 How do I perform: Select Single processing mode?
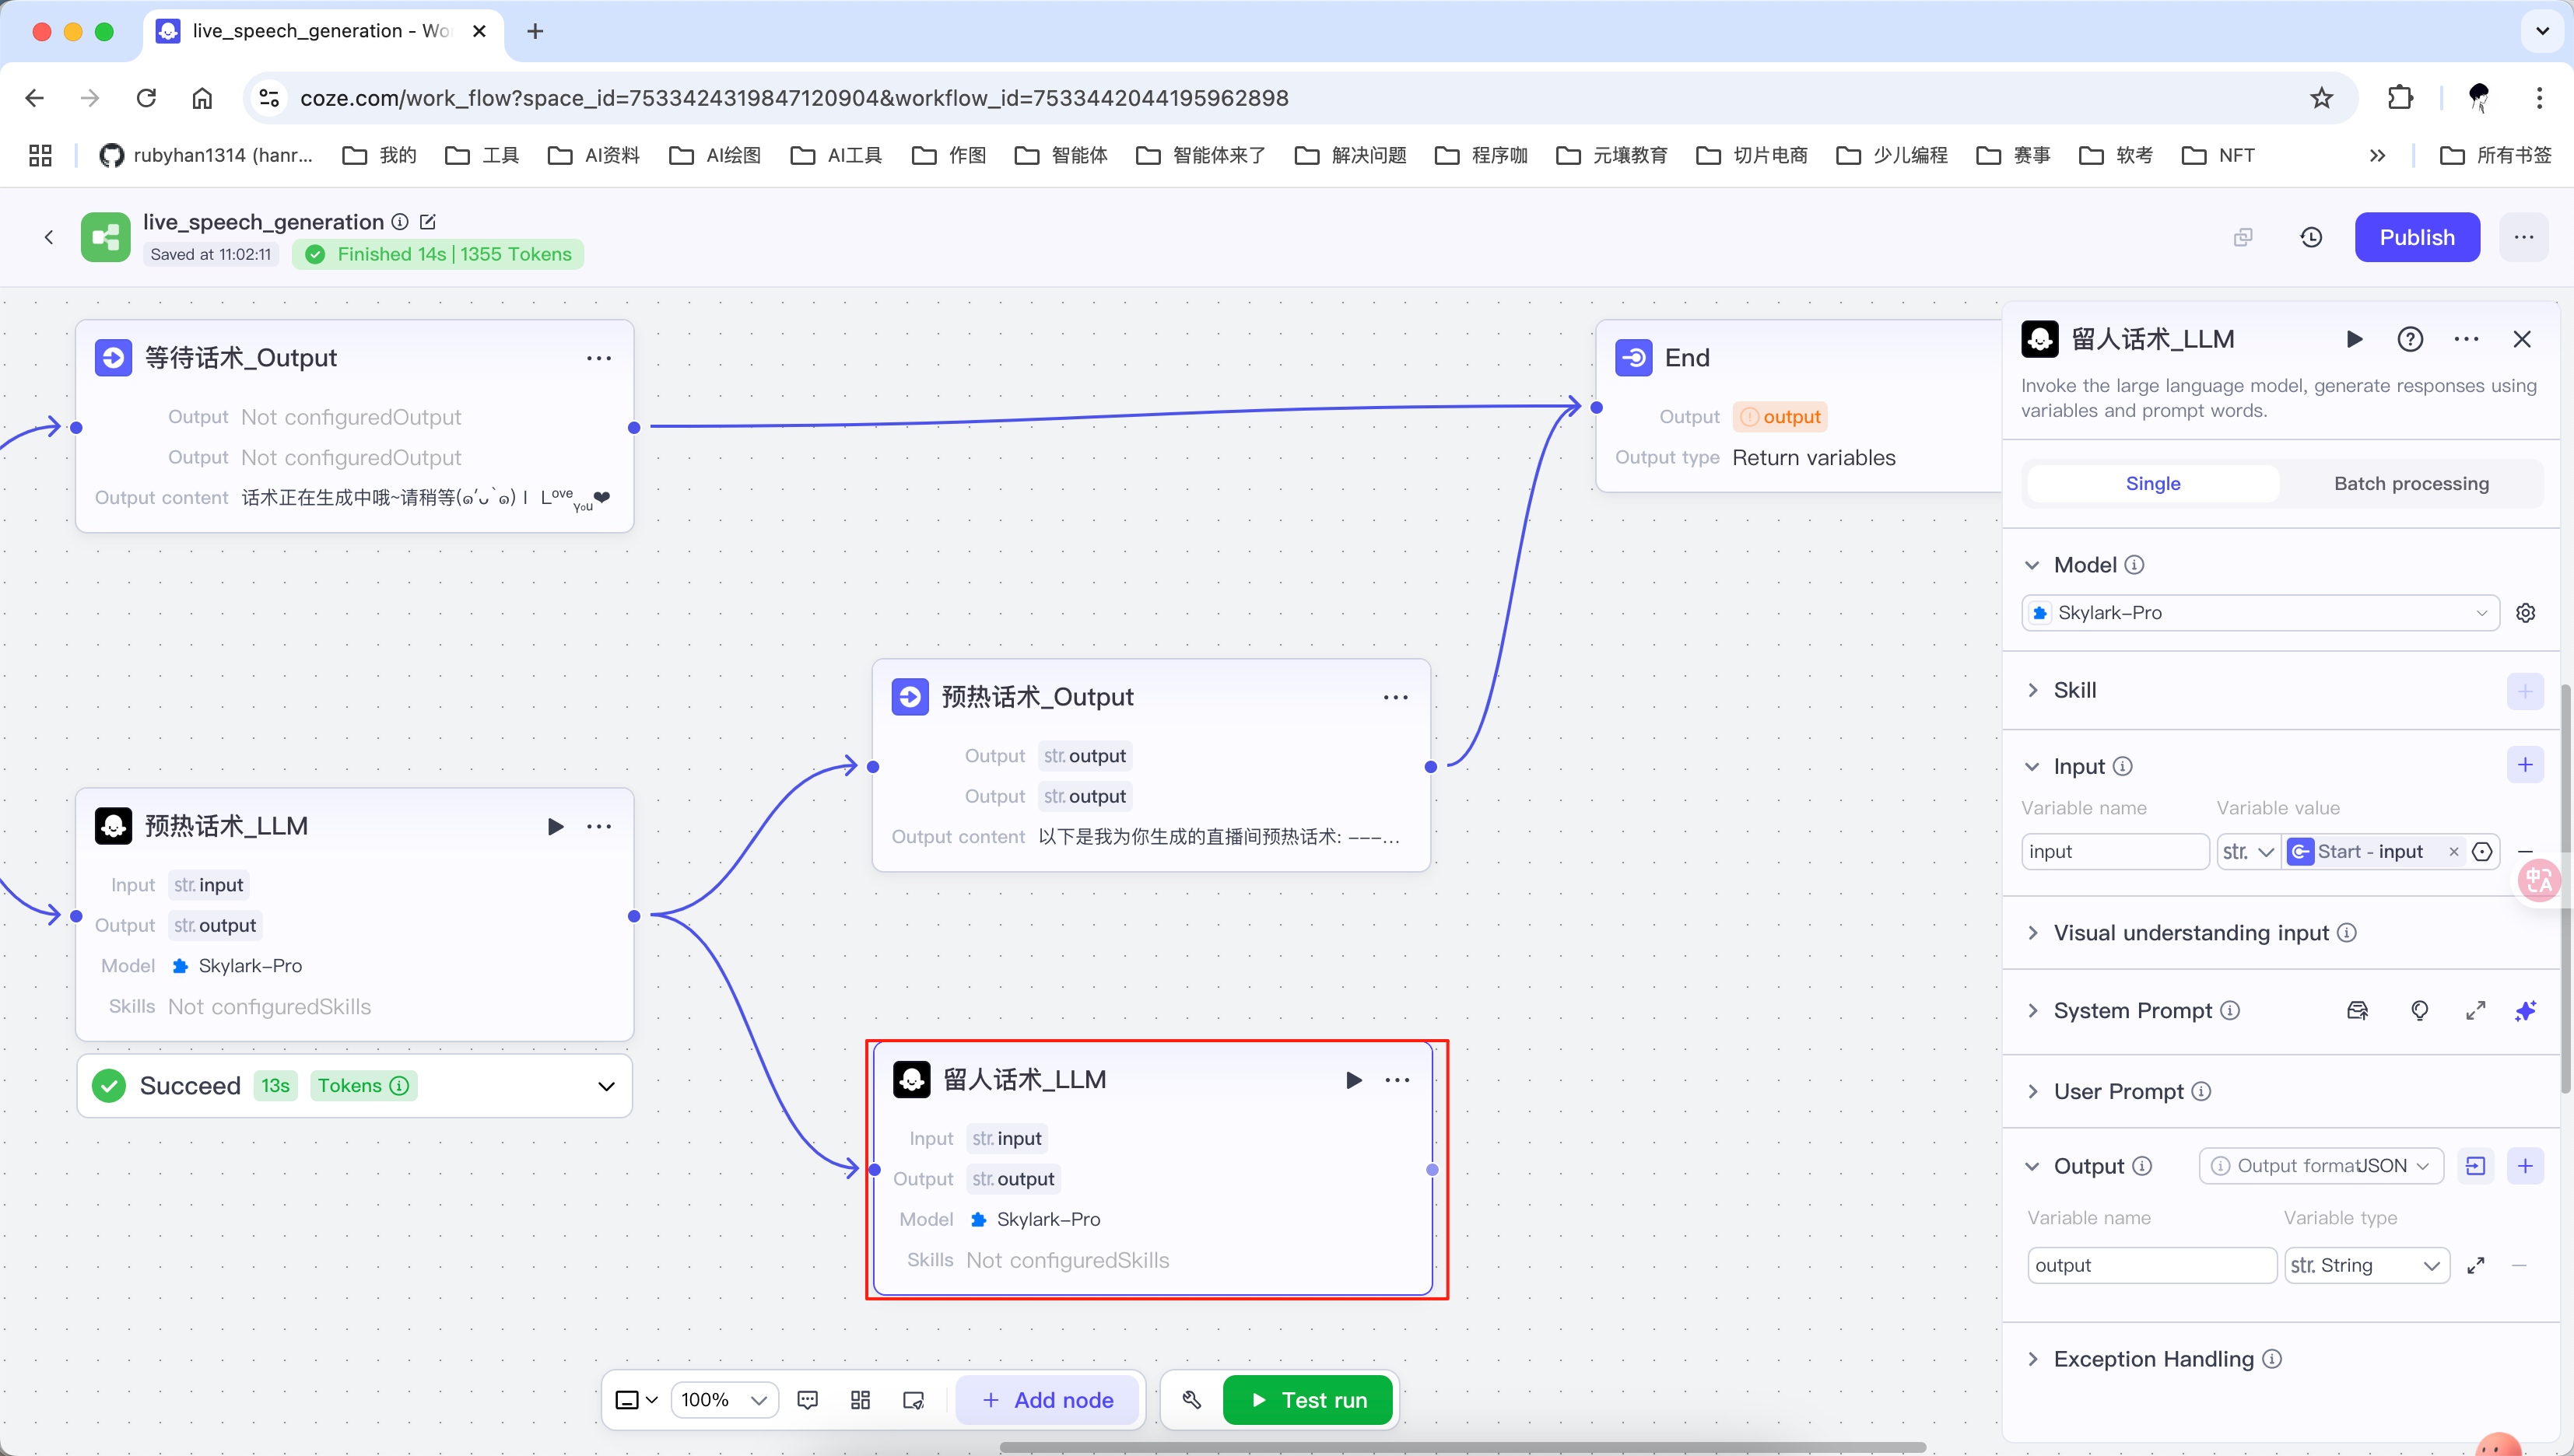click(x=2153, y=483)
